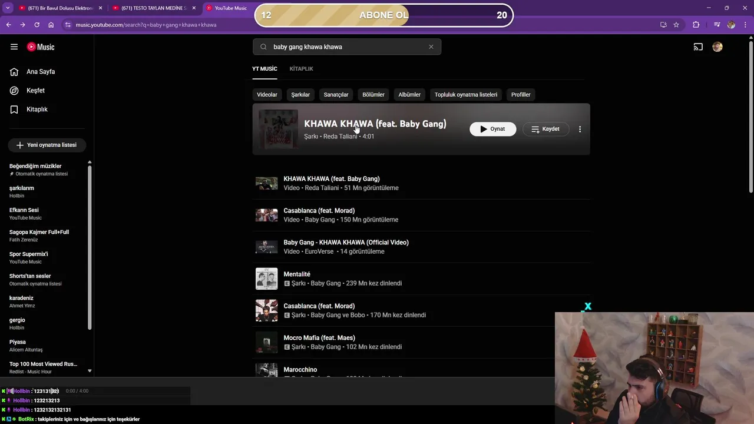
Task: Open Reda Taliani artist link in top result
Action: 340,137
